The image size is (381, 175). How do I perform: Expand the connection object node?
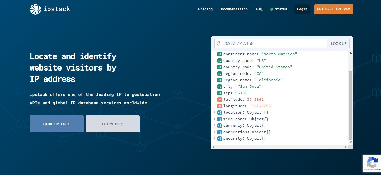pyautogui.click(x=215, y=132)
